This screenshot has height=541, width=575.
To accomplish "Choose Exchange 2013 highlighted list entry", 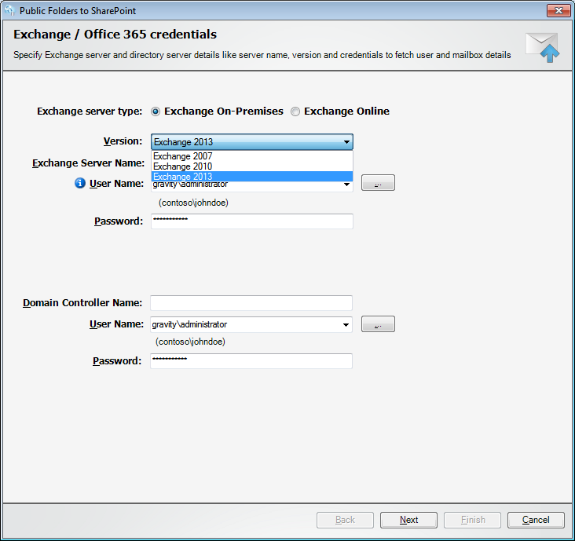I will tap(252, 177).
